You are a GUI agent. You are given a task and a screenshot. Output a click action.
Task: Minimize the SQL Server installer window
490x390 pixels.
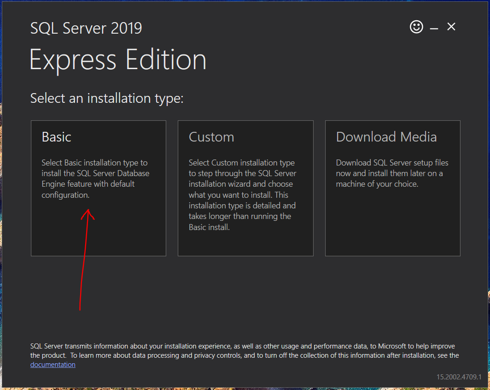point(434,28)
